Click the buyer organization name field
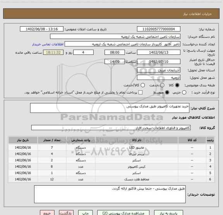223x215 pixels. [115, 37]
